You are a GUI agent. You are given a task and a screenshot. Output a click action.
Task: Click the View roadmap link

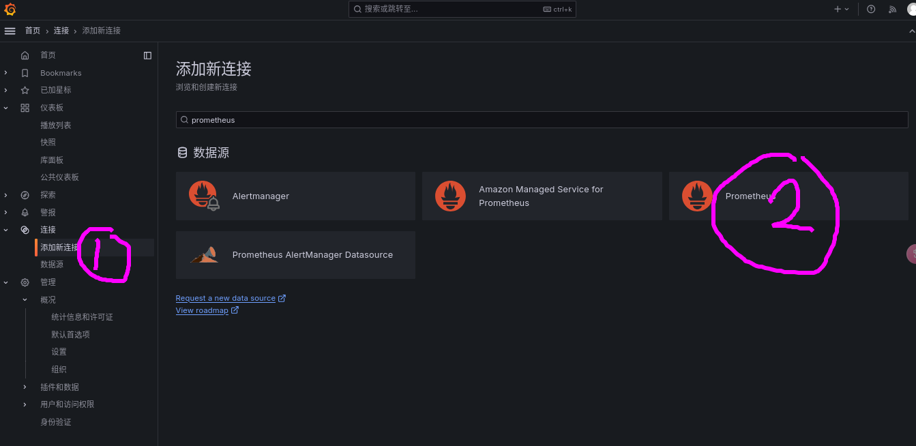pyautogui.click(x=202, y=310)
